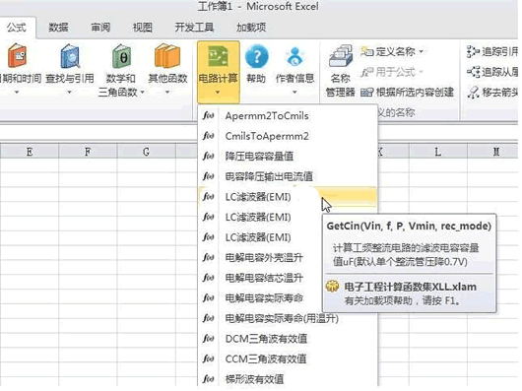Click the 移去箭头 remove arrows icon
The width and height of the screenshot is (522, 391).
click(x=473, y=93)
